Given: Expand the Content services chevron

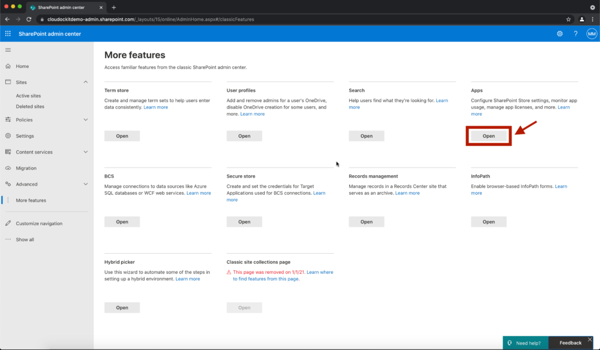Looking at the screenshot, I should (86, 152).
